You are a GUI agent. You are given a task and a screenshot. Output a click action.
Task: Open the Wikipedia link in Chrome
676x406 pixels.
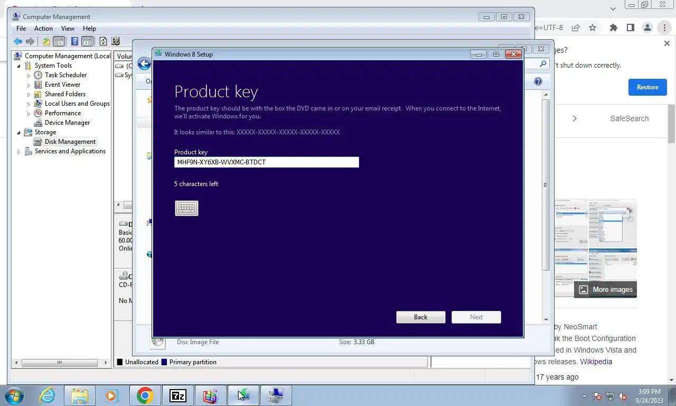[x=596, y=362]
